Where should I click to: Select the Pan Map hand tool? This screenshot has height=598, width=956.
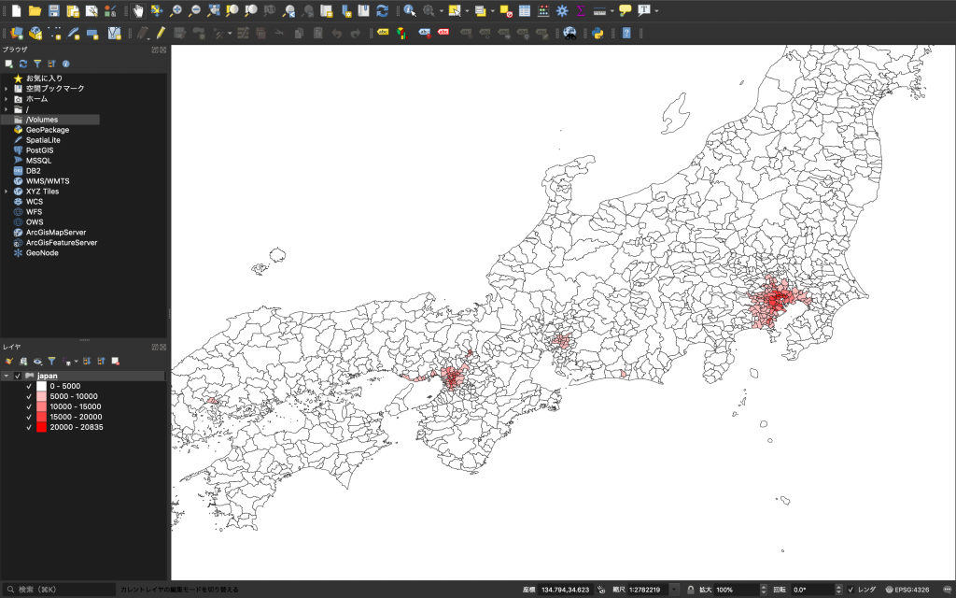[138, 10]
